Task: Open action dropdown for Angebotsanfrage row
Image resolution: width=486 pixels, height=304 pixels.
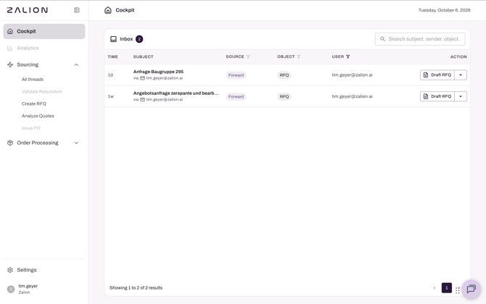Action: coord(461,96)
